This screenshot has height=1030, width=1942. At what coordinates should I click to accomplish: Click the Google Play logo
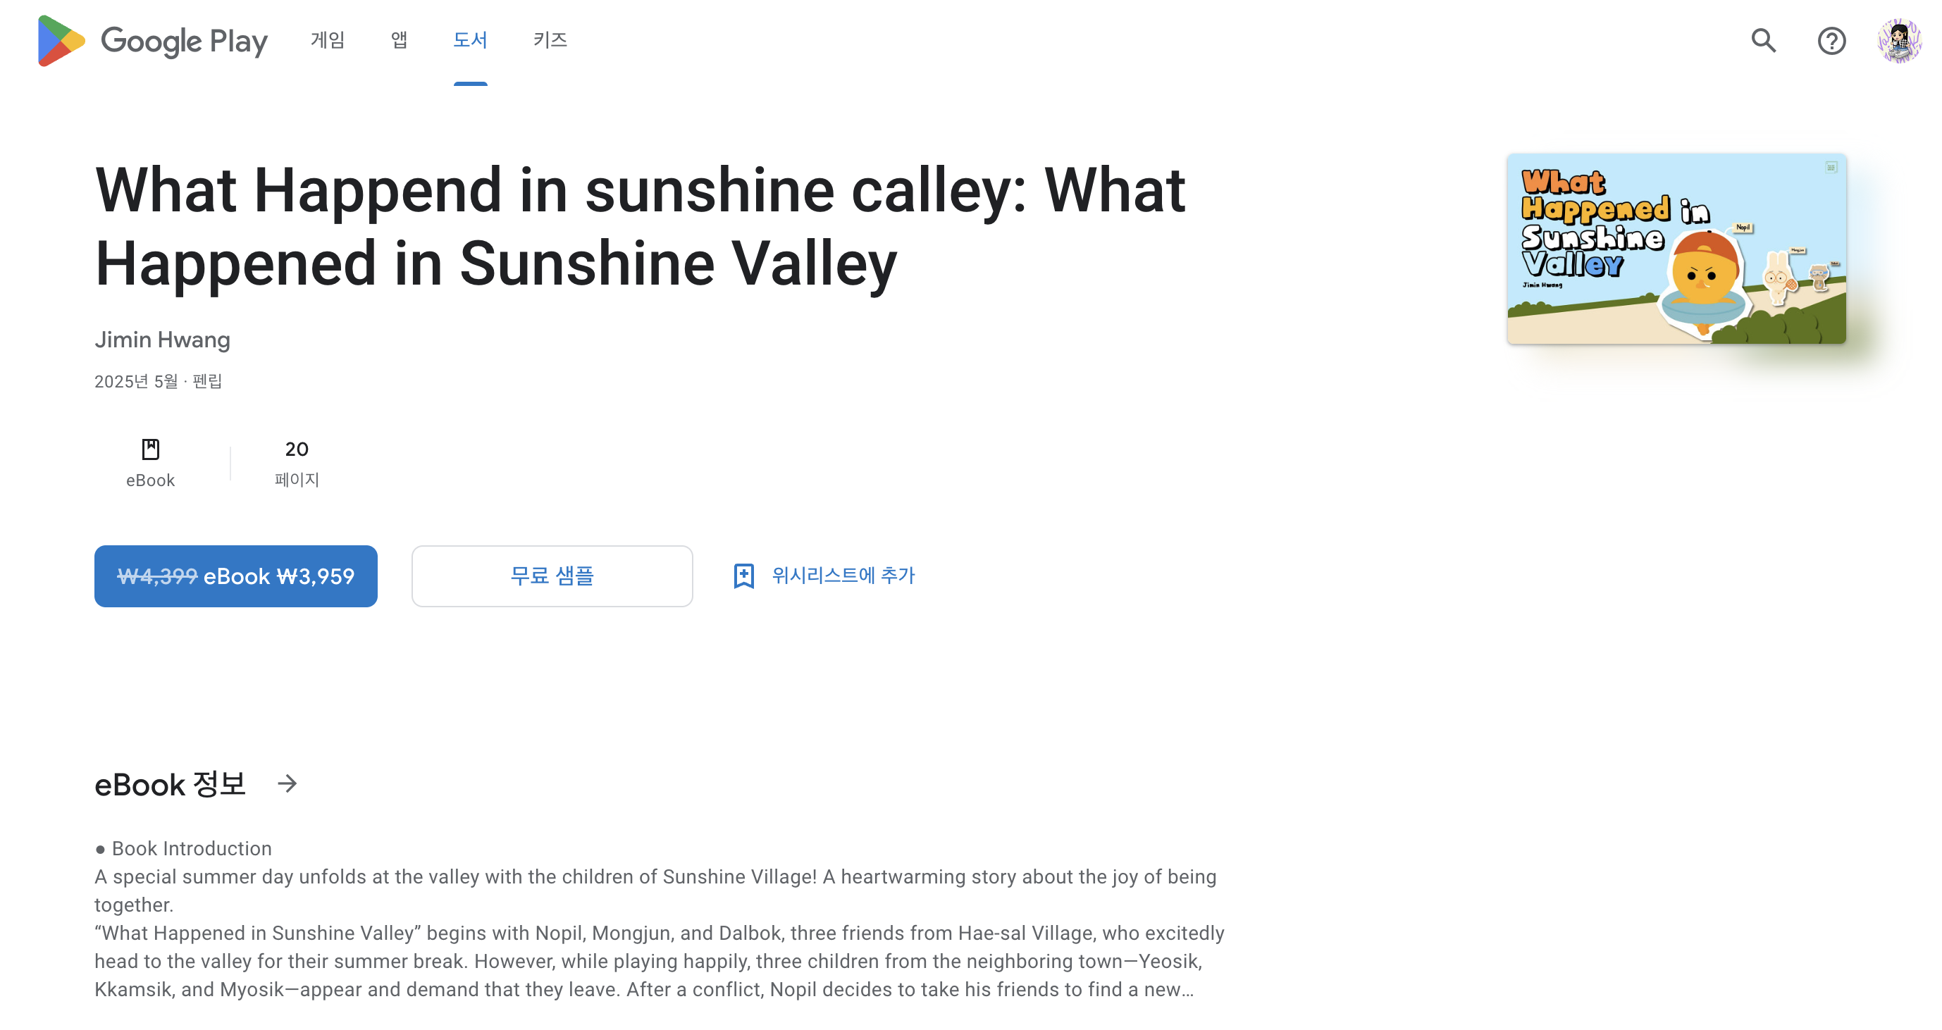pos(152,41)
